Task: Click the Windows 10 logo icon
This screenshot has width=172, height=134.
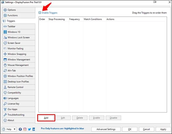Action: [x=5, y=32]
